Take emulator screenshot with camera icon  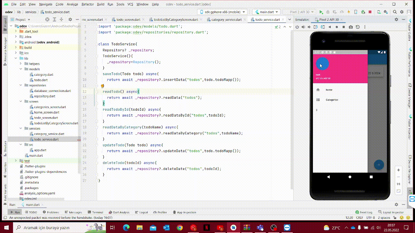pyautogui.click(x=351, y=27)
